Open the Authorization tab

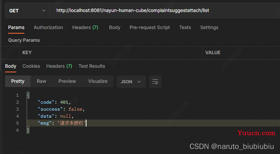48,27
